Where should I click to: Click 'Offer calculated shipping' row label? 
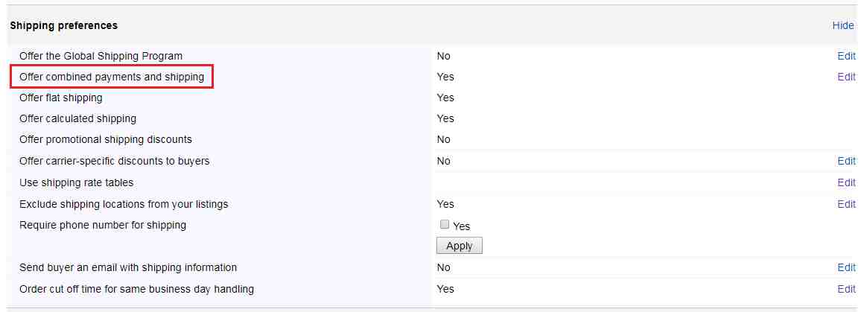click(78, 118)
